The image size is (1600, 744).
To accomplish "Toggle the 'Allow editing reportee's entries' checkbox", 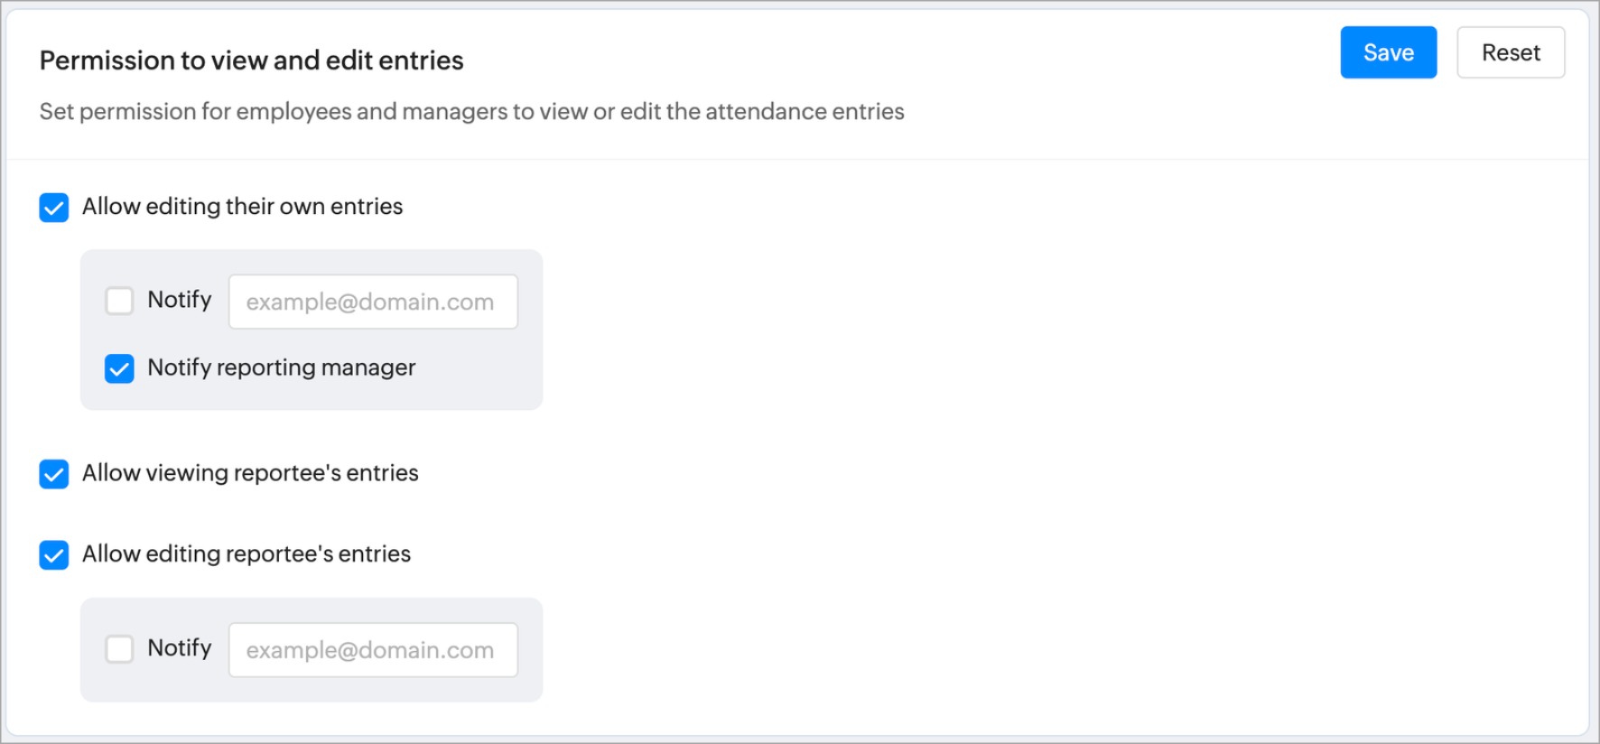I will pyautogui.click(x=54, y=554).
